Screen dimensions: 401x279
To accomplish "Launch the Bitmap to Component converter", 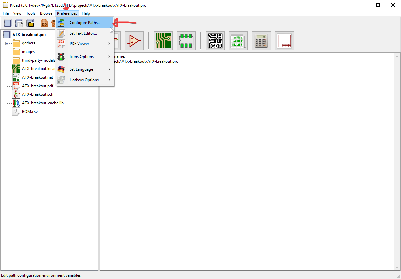I will (x=238, y=41).
